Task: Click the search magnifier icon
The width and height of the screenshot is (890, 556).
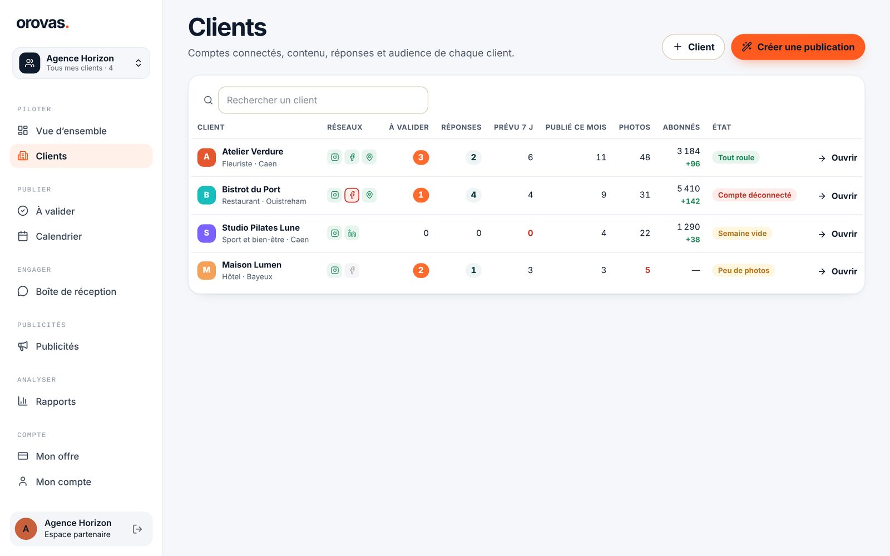Action: click(x=208, y=100)
